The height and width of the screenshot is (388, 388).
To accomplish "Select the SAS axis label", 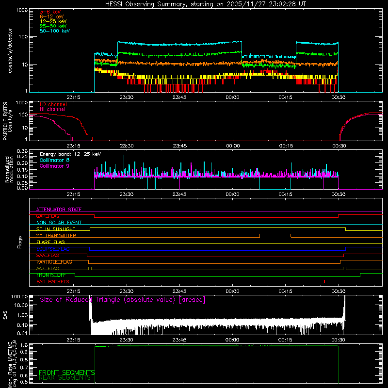I will point(5,316).
